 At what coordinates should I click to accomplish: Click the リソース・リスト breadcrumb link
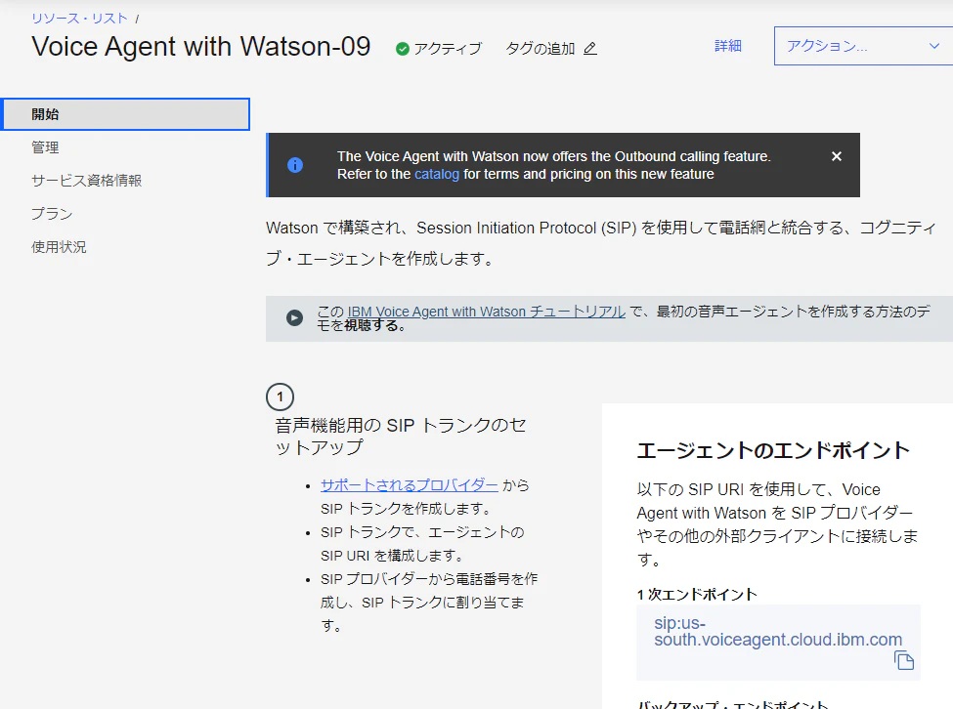pyautogui.click(x=79, y=19)
